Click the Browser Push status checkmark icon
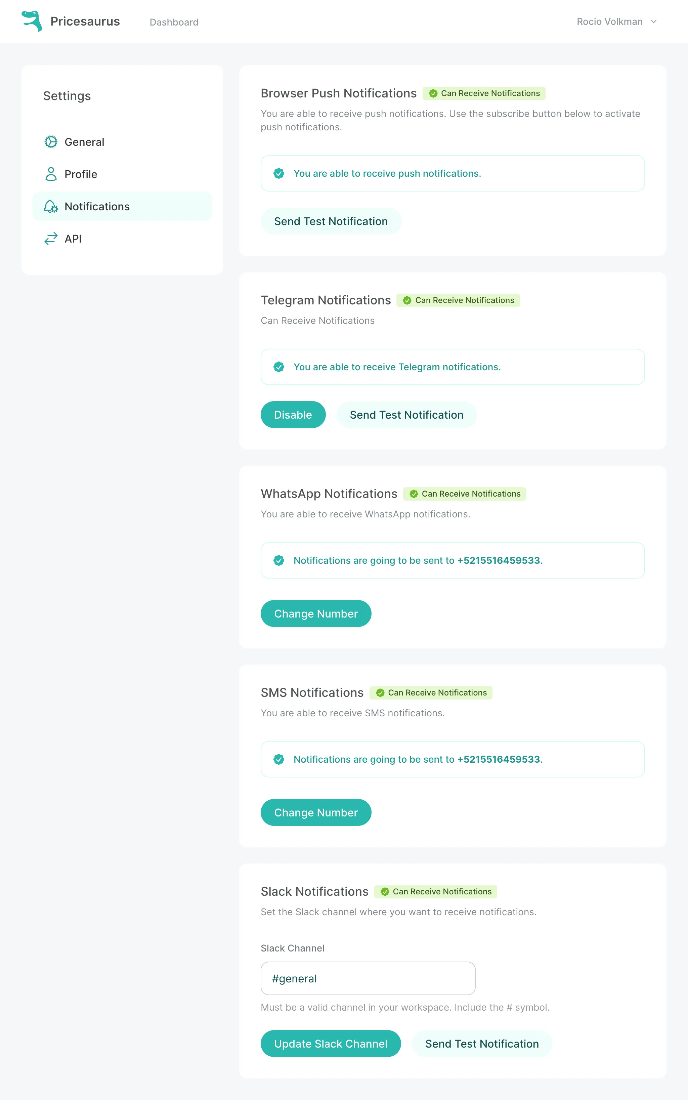688x1100 pixels. [x=433, y=93]
